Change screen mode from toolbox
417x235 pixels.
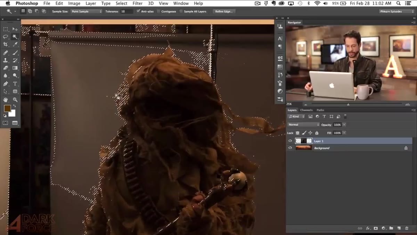(x=15, y=123)
